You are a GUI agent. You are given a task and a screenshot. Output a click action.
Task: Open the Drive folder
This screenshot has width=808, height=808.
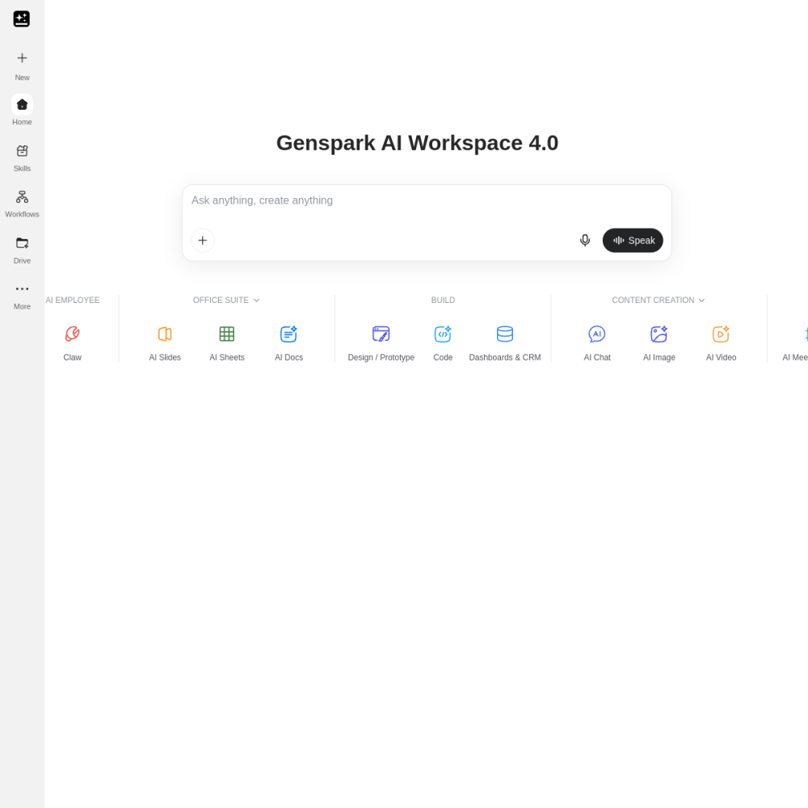pyautogui.click(x=22, y=250)
